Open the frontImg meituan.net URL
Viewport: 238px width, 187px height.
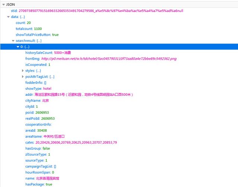[x=109, y=59]
